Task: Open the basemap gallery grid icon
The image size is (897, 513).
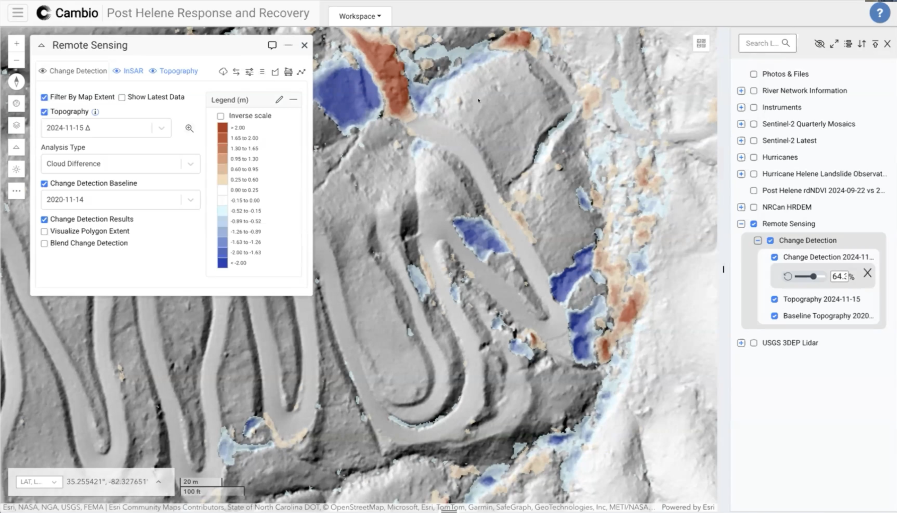Action: tap(701, 43)
